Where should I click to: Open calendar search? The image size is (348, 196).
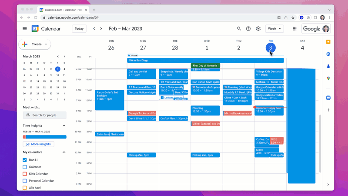(239, 29)
